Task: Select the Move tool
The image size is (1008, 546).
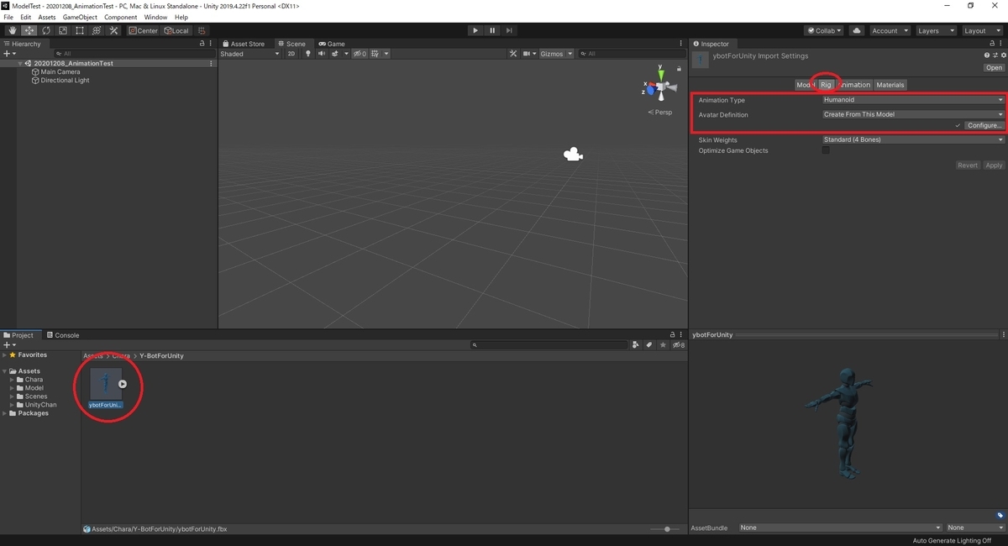Action: coord(29,30)
